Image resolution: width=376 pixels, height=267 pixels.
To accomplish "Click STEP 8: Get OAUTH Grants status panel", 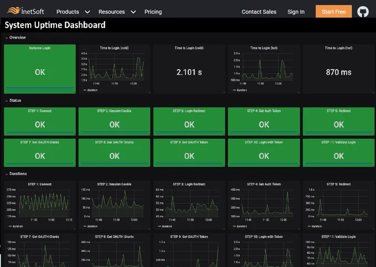I will click(114, 153).
